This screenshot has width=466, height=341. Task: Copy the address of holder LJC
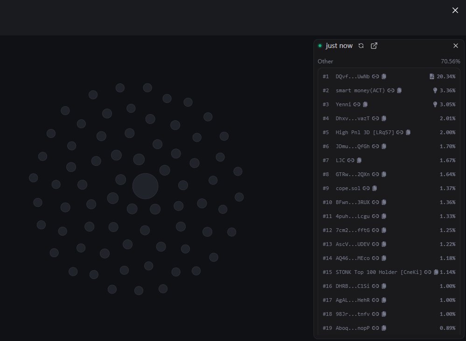click(359, 160)
